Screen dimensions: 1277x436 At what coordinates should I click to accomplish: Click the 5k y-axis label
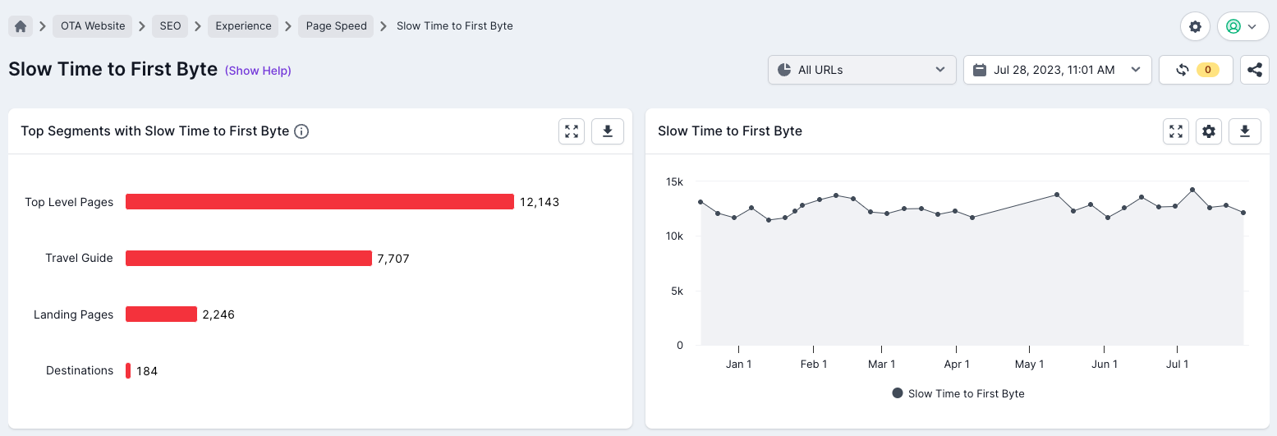[678, 291]
